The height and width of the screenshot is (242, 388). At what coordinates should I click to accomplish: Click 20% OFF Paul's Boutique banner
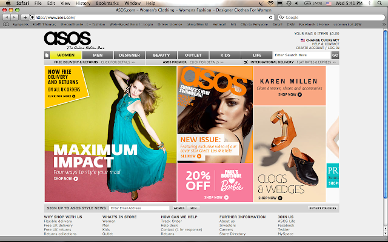click(215, 183)
